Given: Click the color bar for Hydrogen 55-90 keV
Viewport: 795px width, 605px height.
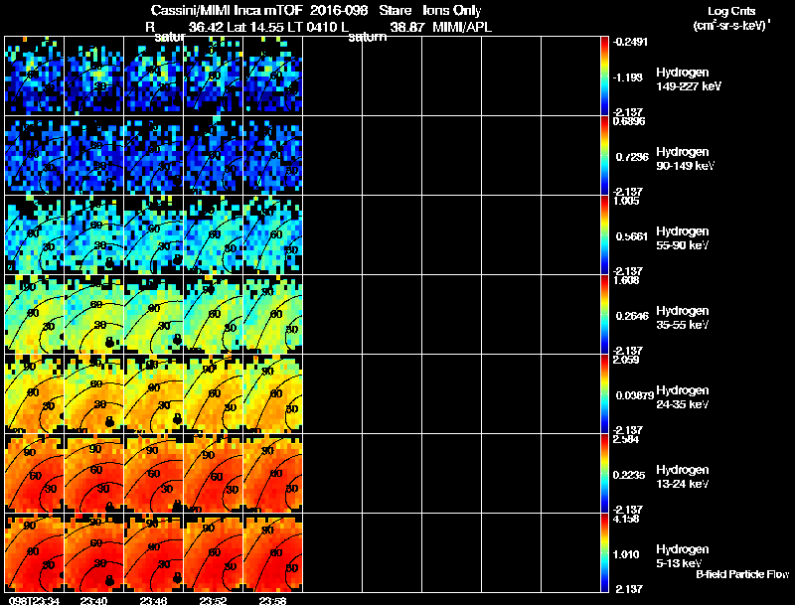Looking at the screenshot, I should point(604,235).
